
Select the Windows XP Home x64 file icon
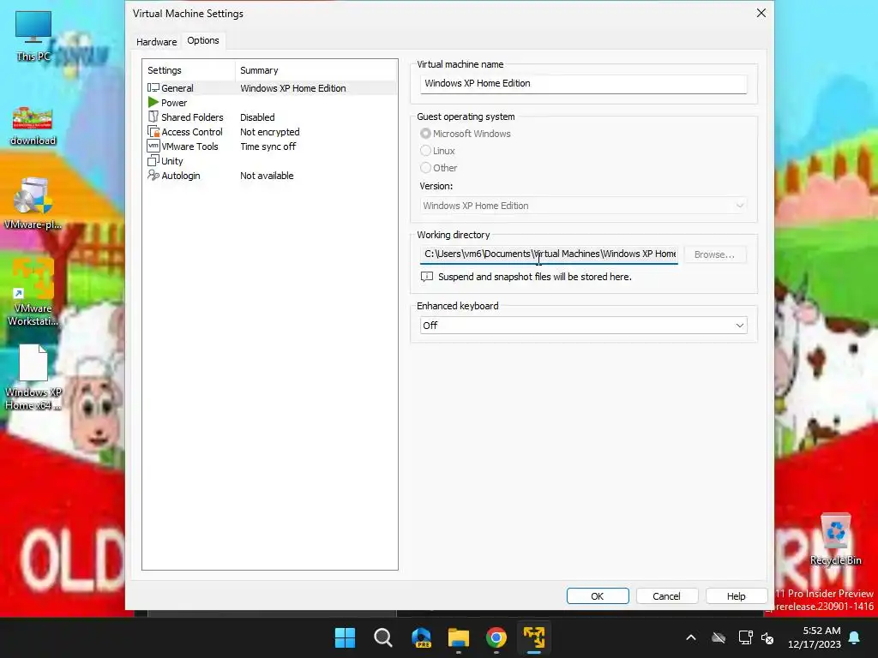pos(33,377)
